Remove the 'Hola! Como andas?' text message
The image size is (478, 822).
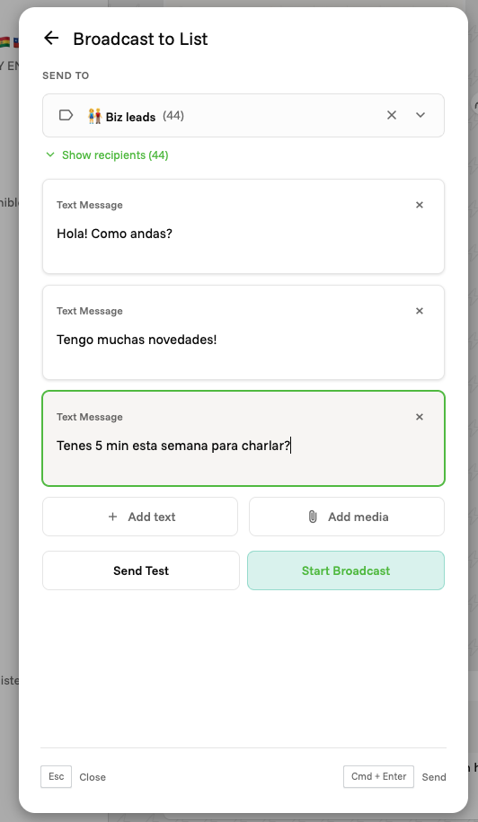tap(420, 205)
